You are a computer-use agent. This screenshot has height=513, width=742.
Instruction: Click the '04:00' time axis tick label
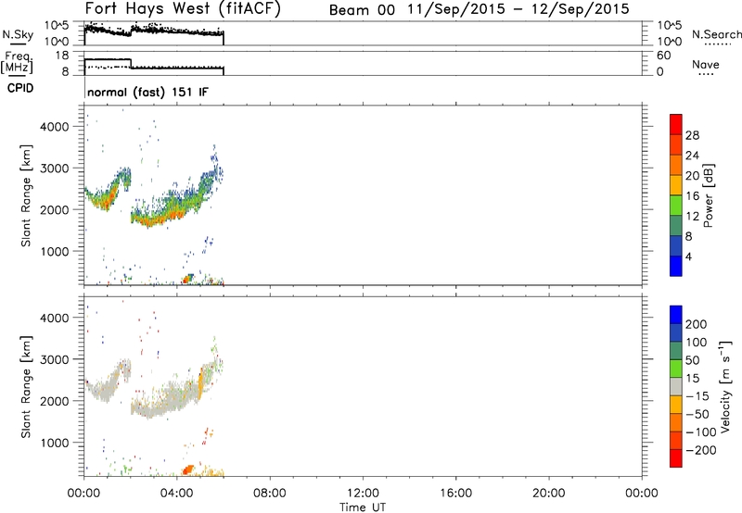[176, 494]
